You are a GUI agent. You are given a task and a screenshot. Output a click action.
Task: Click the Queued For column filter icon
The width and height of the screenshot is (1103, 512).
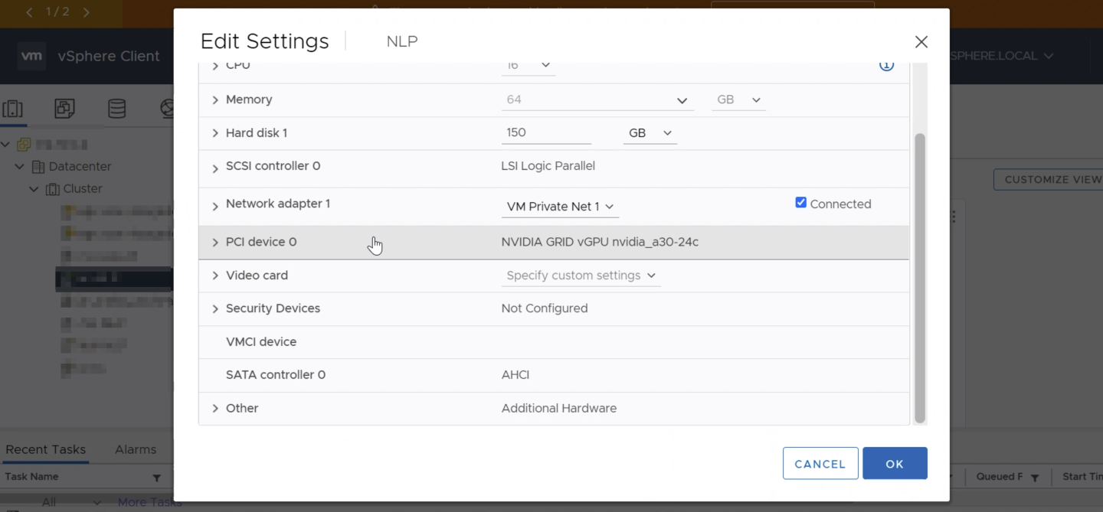[1034, 478]
